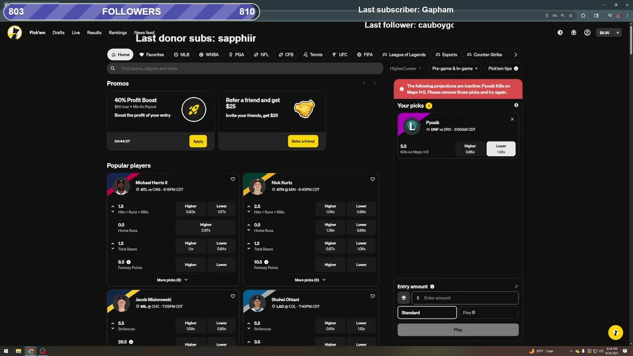633x356 pixels.
Task: Show Entry amount info icon
Action: [x=432, y=286]
